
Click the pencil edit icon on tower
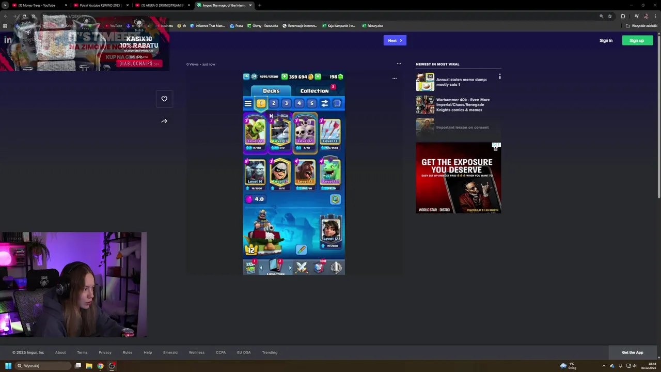point(301,250)
